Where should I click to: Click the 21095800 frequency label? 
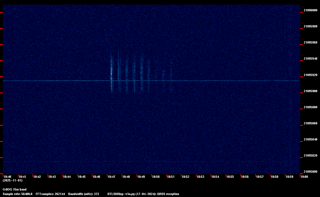pos(311,172)
